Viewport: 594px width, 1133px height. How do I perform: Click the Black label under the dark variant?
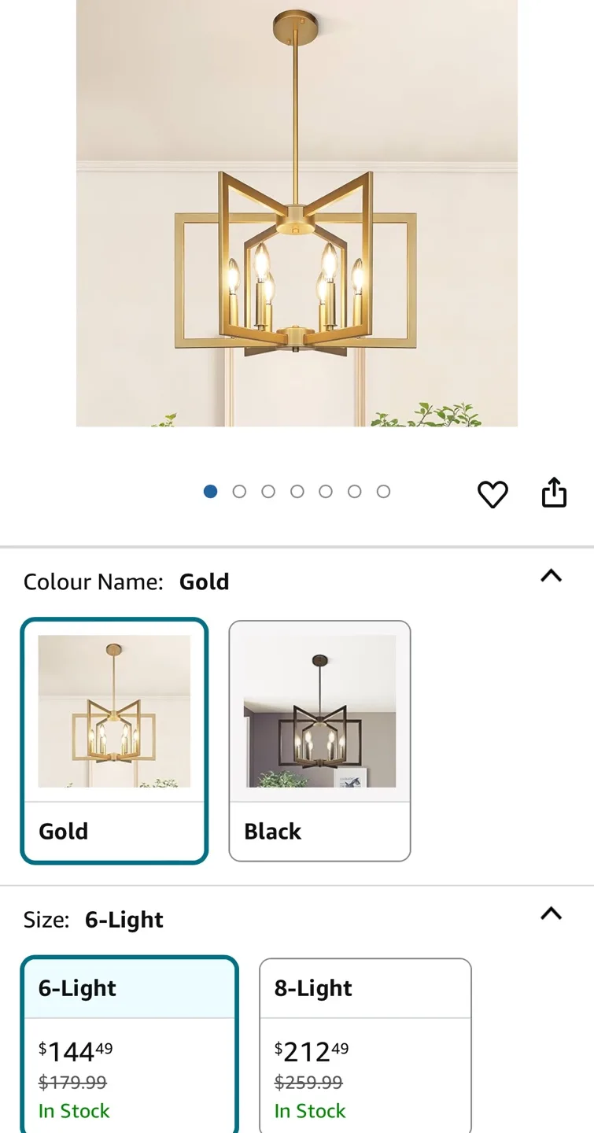[272, 832]
